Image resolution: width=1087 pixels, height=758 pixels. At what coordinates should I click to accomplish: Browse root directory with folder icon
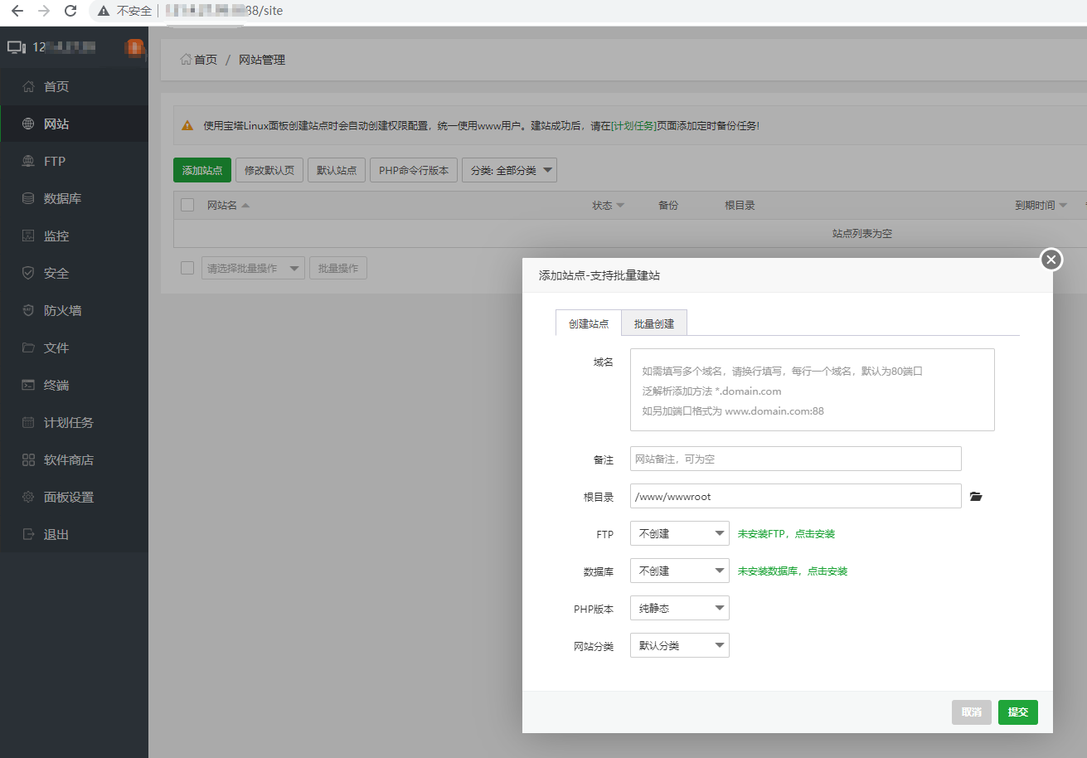[x=976, y=497]
